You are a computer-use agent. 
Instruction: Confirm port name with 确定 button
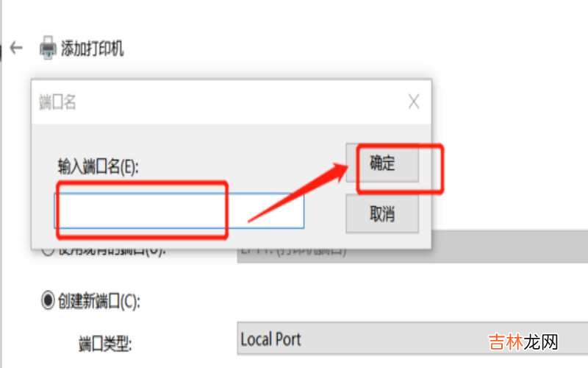point(382,163)
